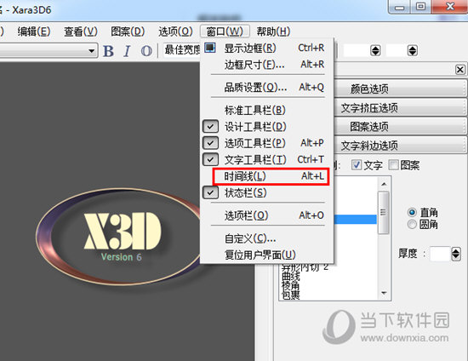
Task: Minimize the Xara3D6 window
Action: pyautogui.click(x=400, y=7)
